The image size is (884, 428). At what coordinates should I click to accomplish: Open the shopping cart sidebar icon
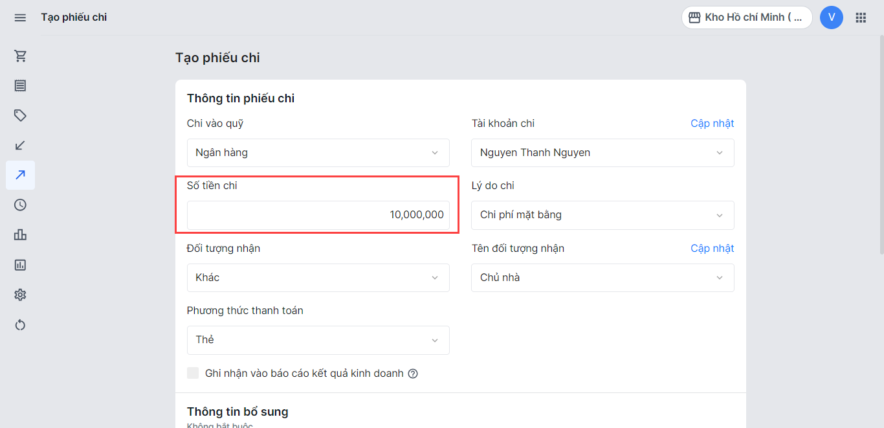coord(20,56)
